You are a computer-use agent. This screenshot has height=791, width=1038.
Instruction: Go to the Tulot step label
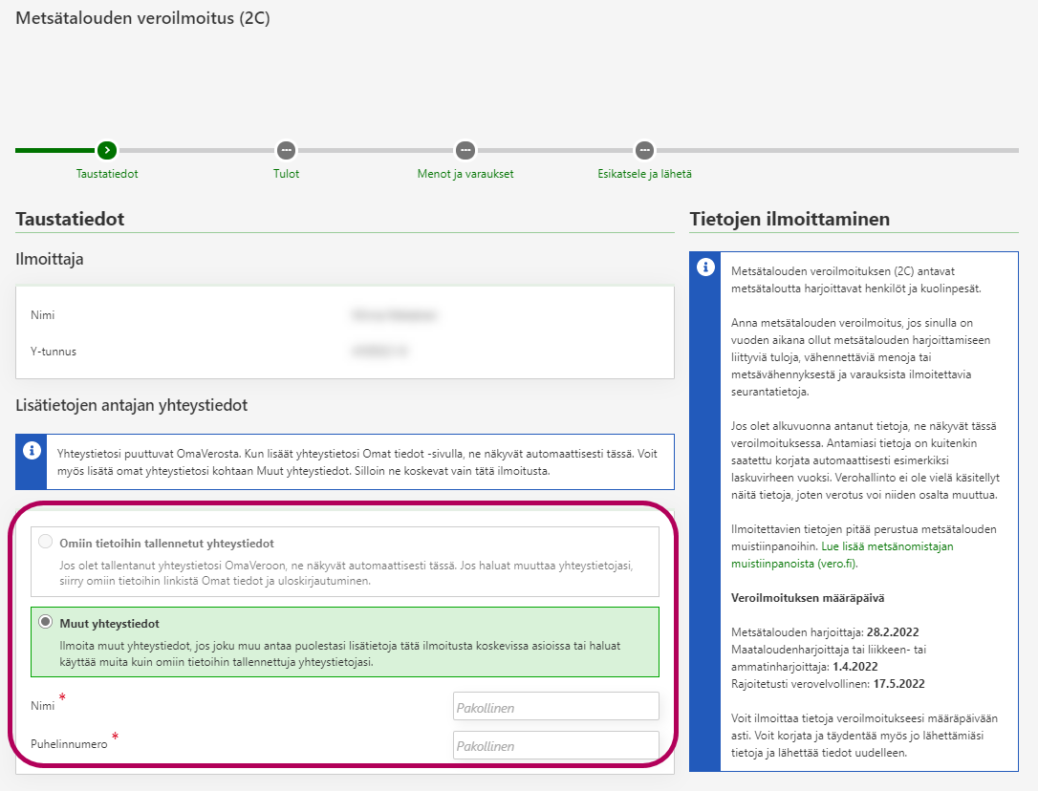(286, 174)
